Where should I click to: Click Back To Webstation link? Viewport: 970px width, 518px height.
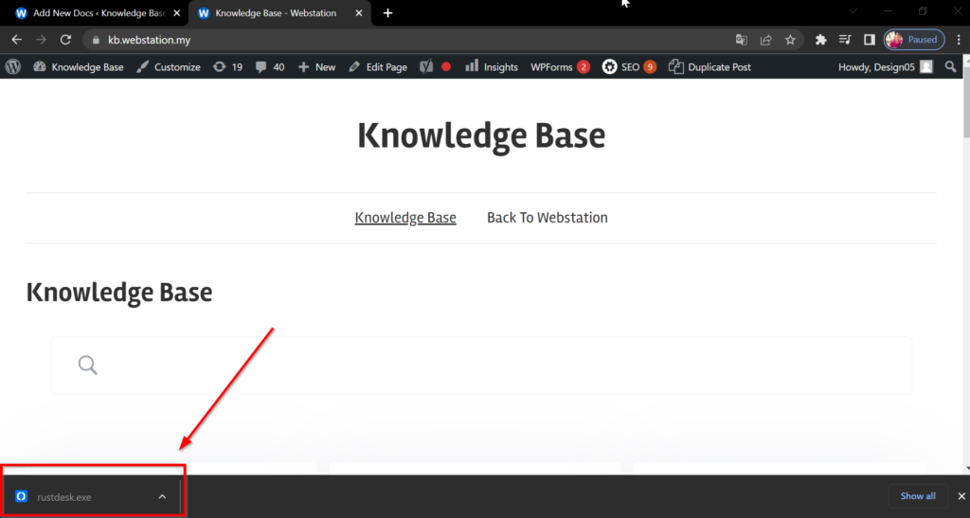(x=548, y=218)
